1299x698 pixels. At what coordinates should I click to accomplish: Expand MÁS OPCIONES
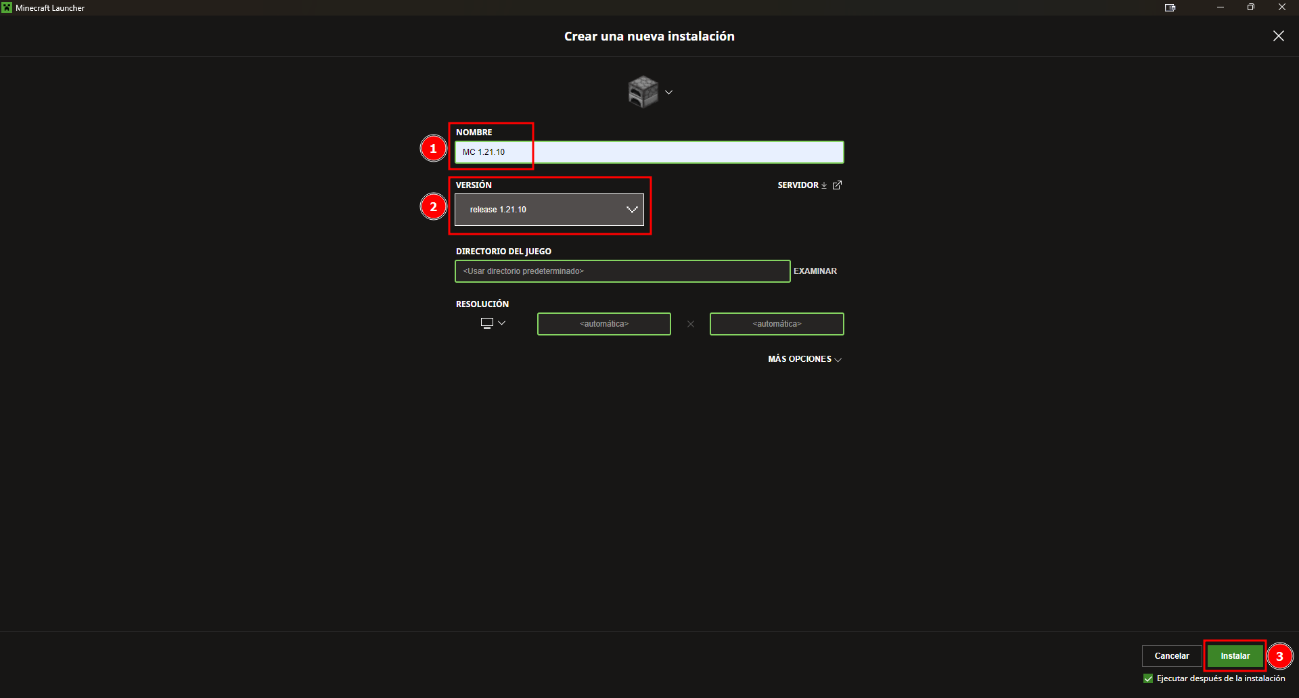[x=804, y=359]
